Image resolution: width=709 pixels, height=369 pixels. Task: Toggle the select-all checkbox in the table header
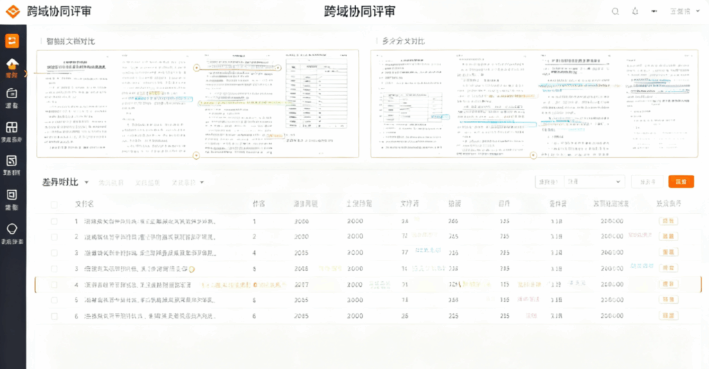pos(54,205)
